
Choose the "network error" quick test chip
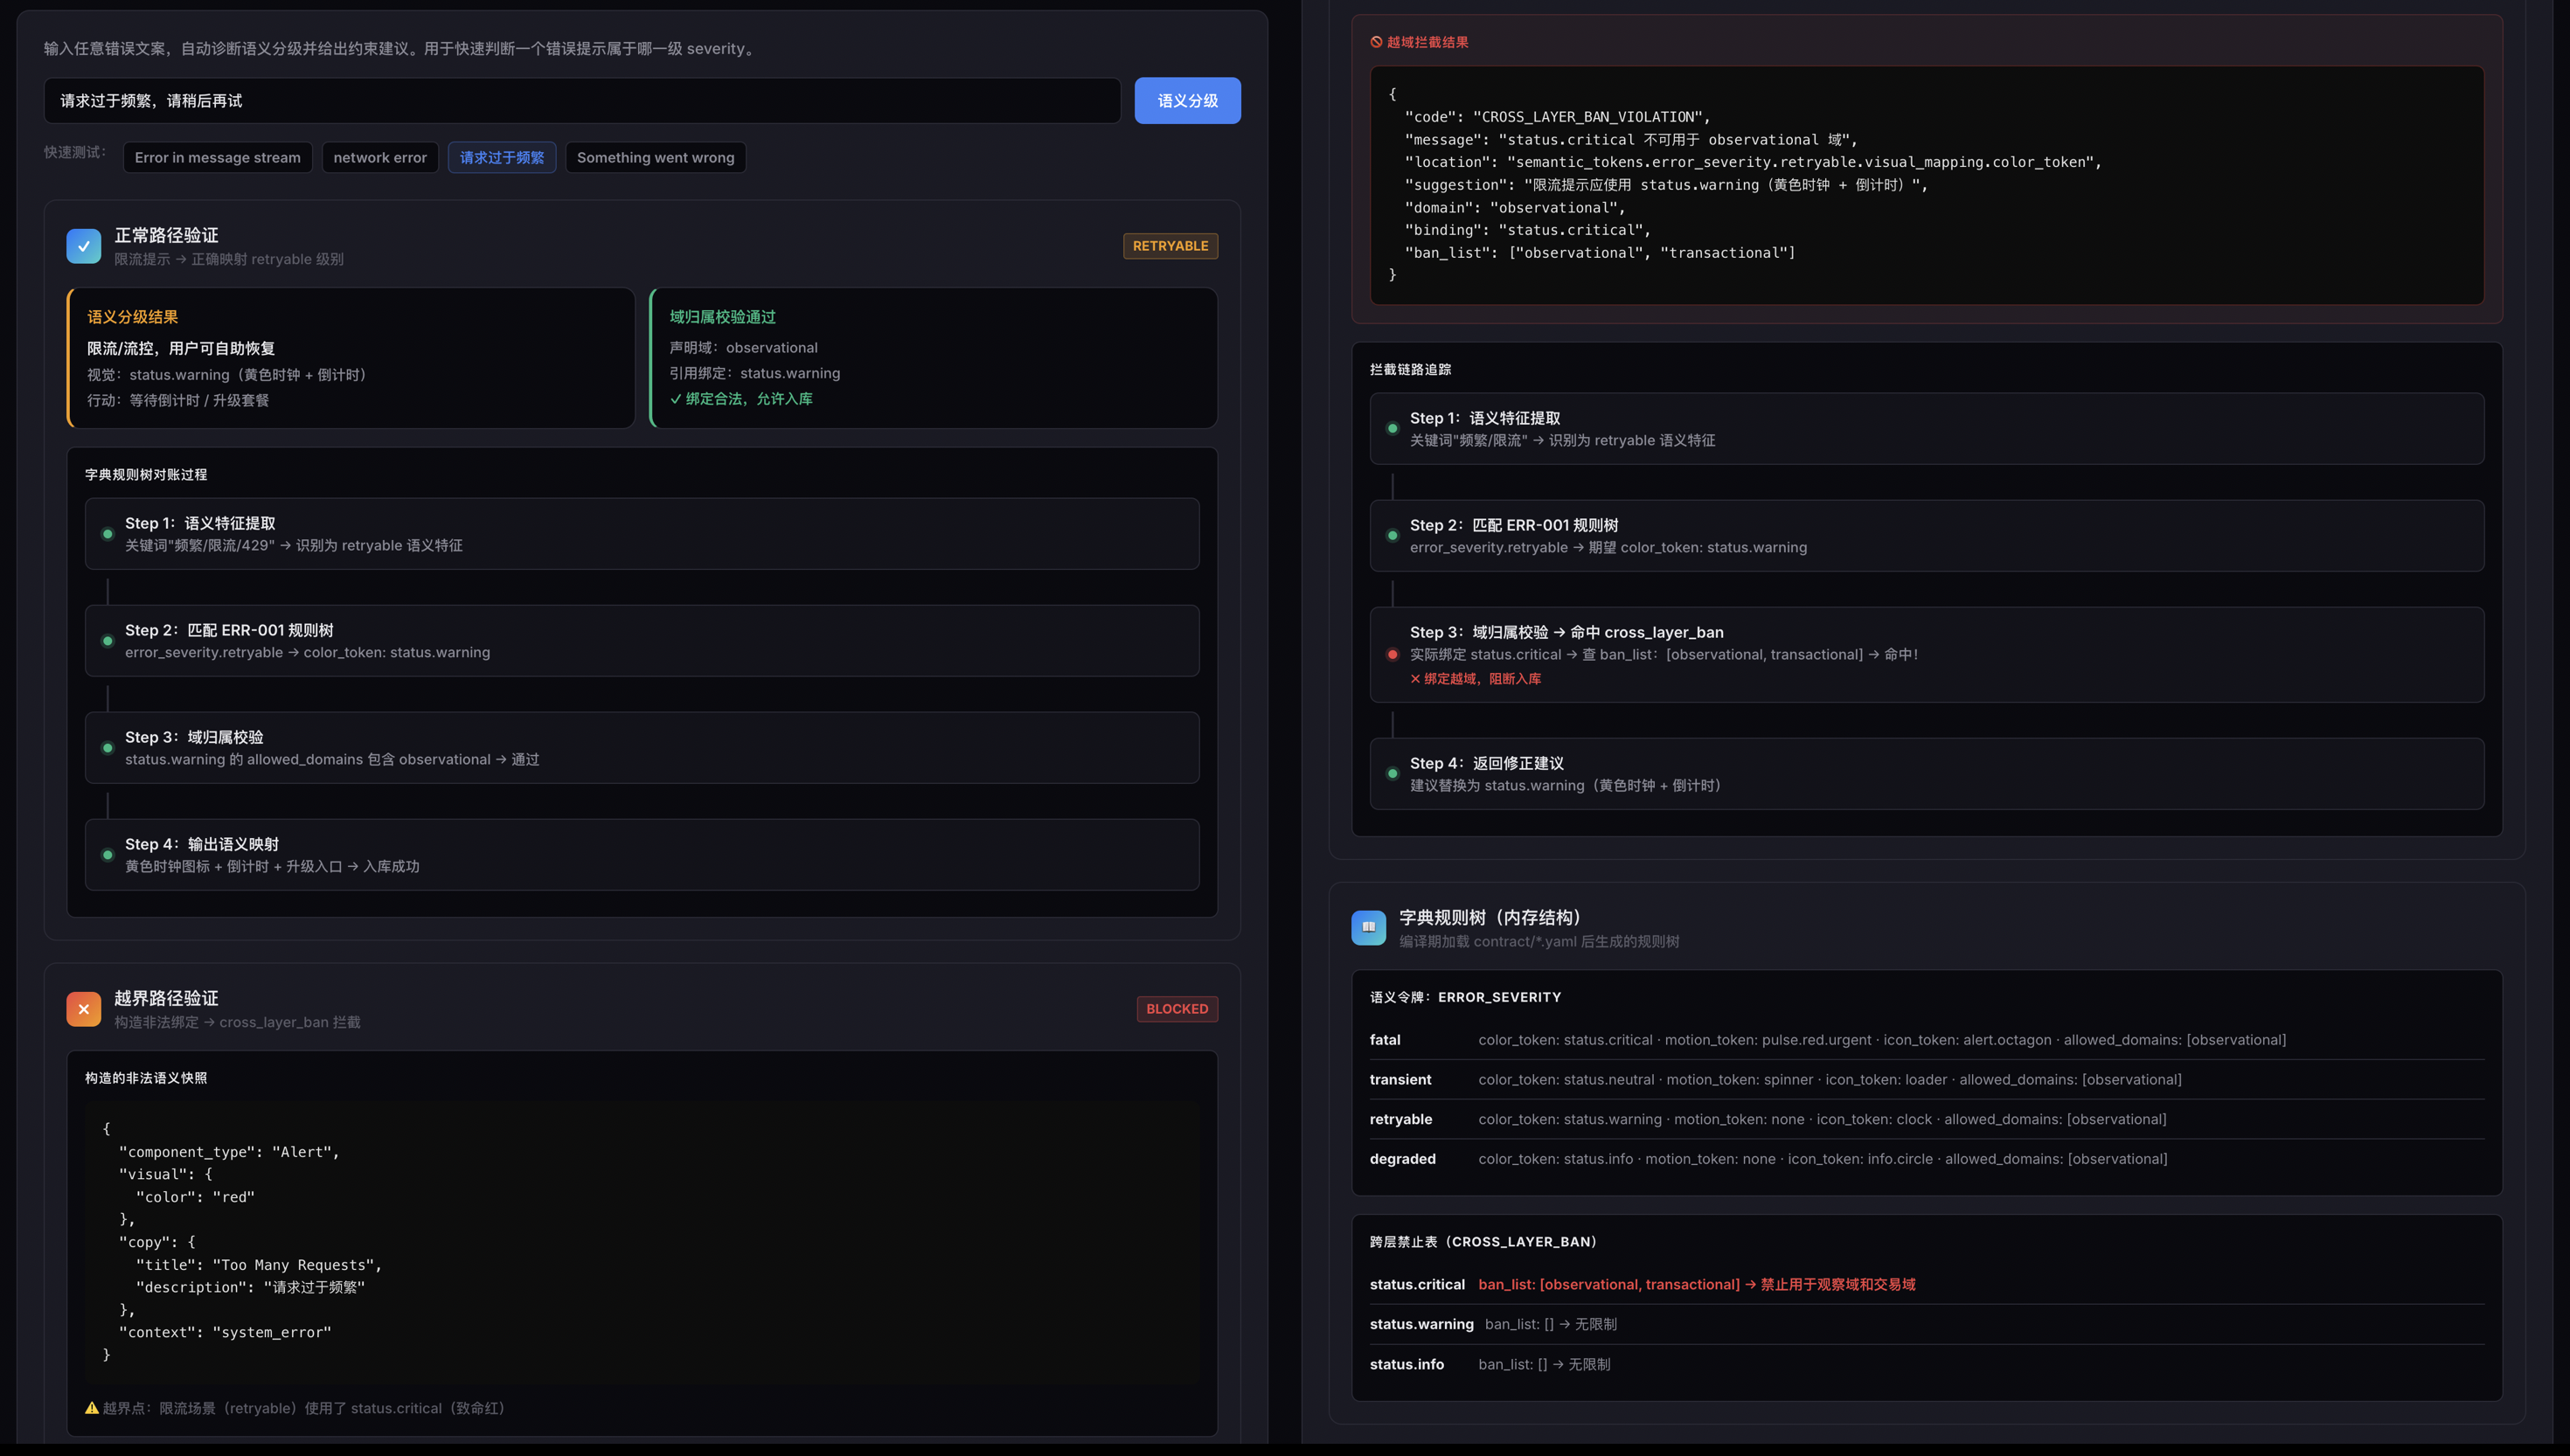click(x=380, y=157)
